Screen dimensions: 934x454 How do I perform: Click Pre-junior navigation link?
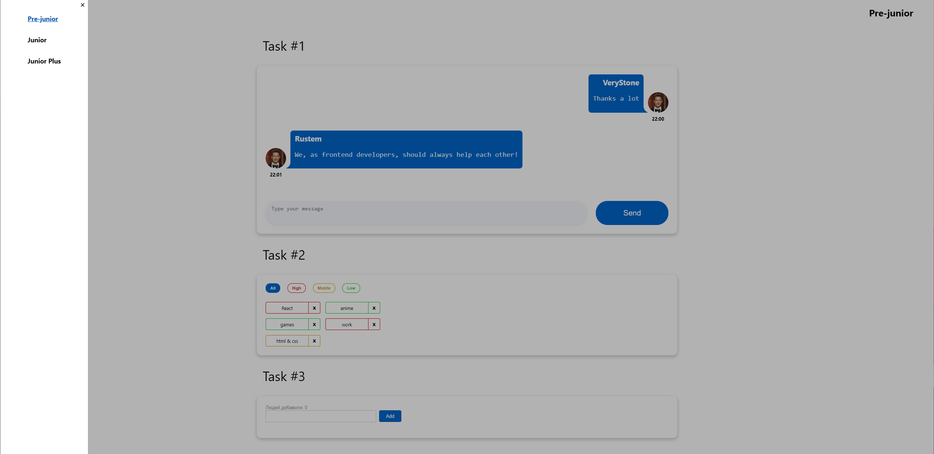(x=43, y=19)
